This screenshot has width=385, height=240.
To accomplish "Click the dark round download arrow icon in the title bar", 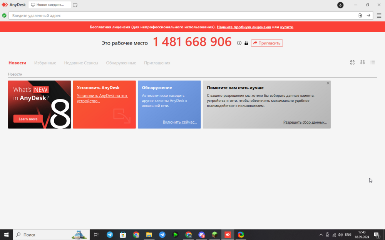I will point(340,5).
